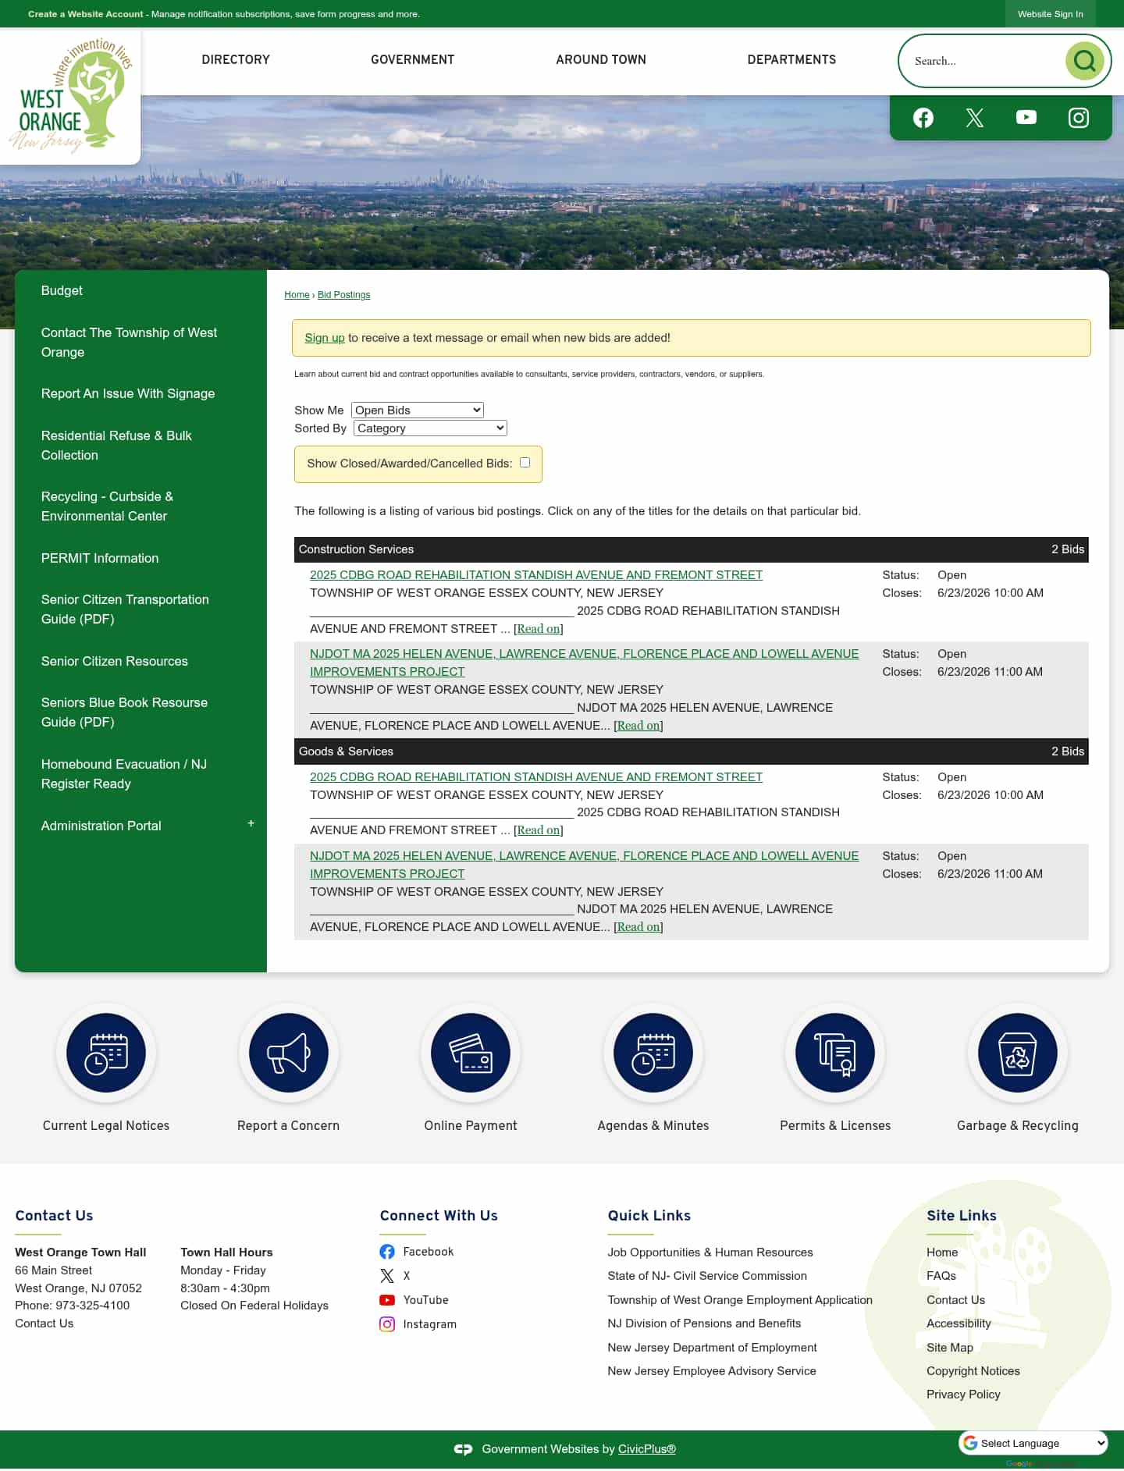Click FAQs in Site Links
Screen dimensions: 1124x1471
(x=941, y=1276)
